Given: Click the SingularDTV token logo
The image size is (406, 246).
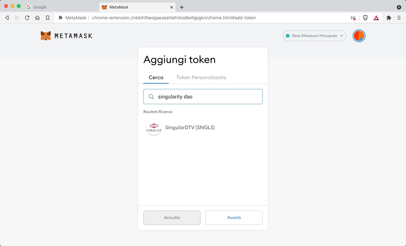Looking at the screenshot, I should [154, 127].
